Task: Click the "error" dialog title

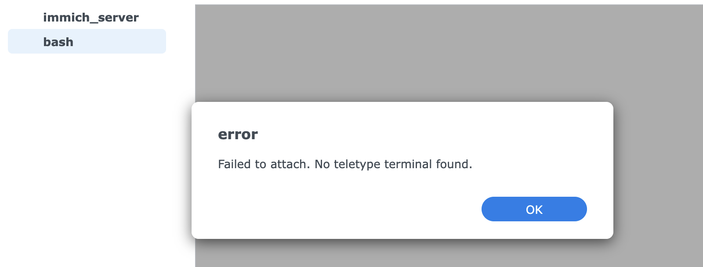Action: coord(238,134)
